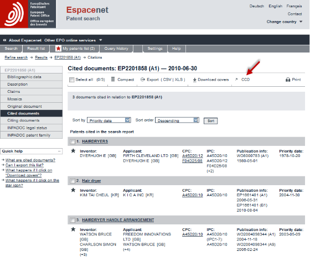Image resolution: width=310 pixels, height=257 pixels.
Task: Expand the Other EPO online services menu
Action: point(73,40)
